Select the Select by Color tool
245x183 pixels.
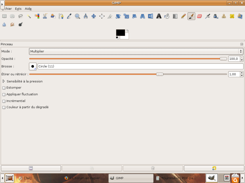(37, 16)
